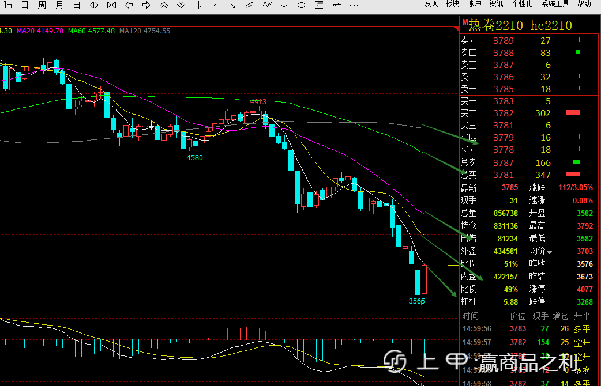Click the 卖一 price 3785 row
601x386 pixels.
(x=503, y=89)
